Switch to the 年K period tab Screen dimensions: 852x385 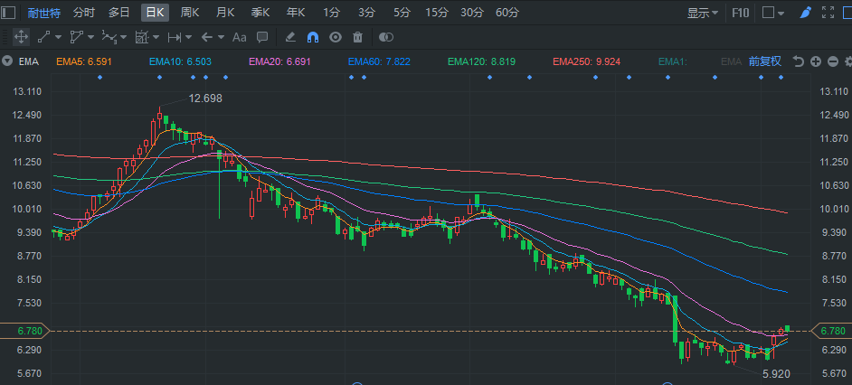[296, 13]
